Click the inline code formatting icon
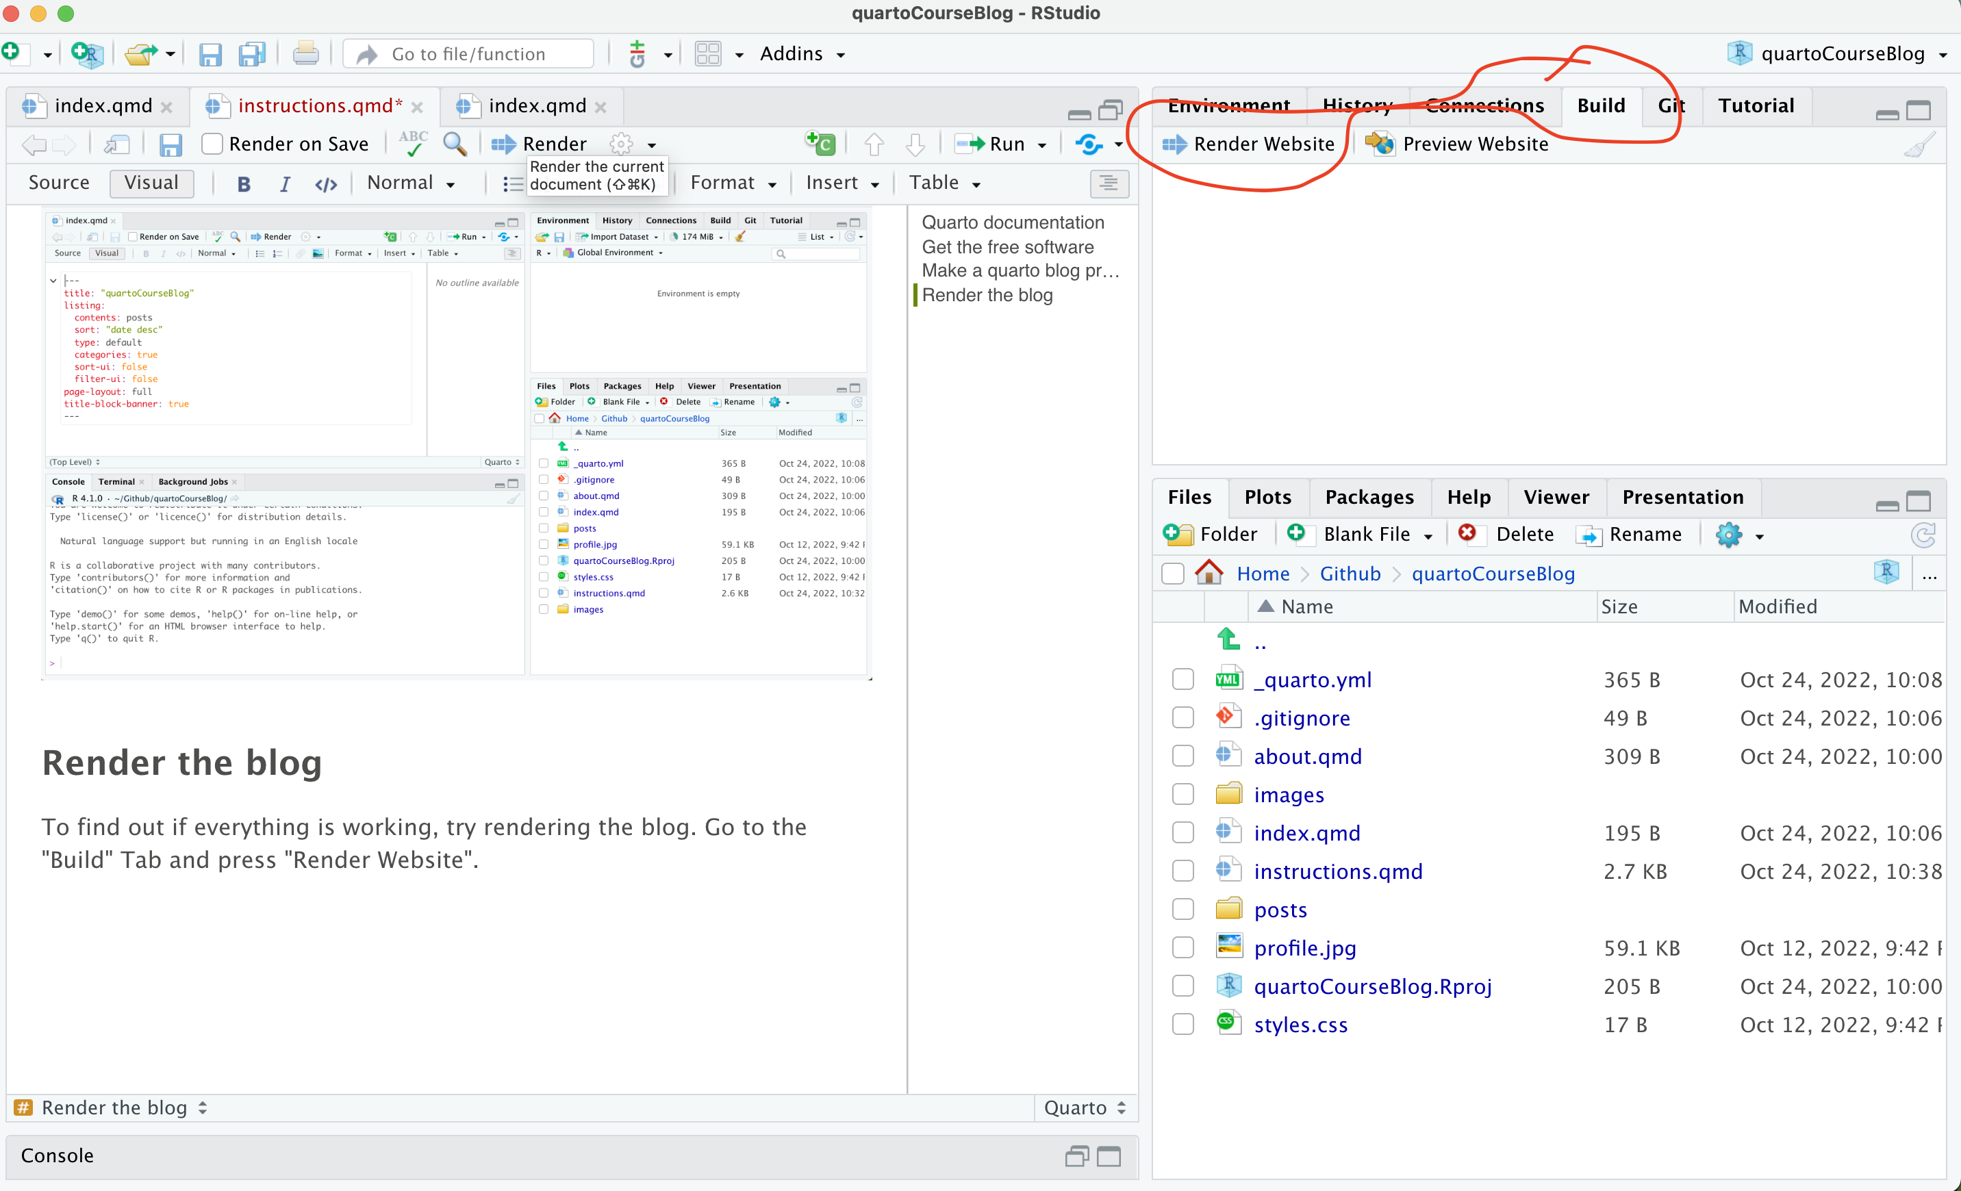 325,183
